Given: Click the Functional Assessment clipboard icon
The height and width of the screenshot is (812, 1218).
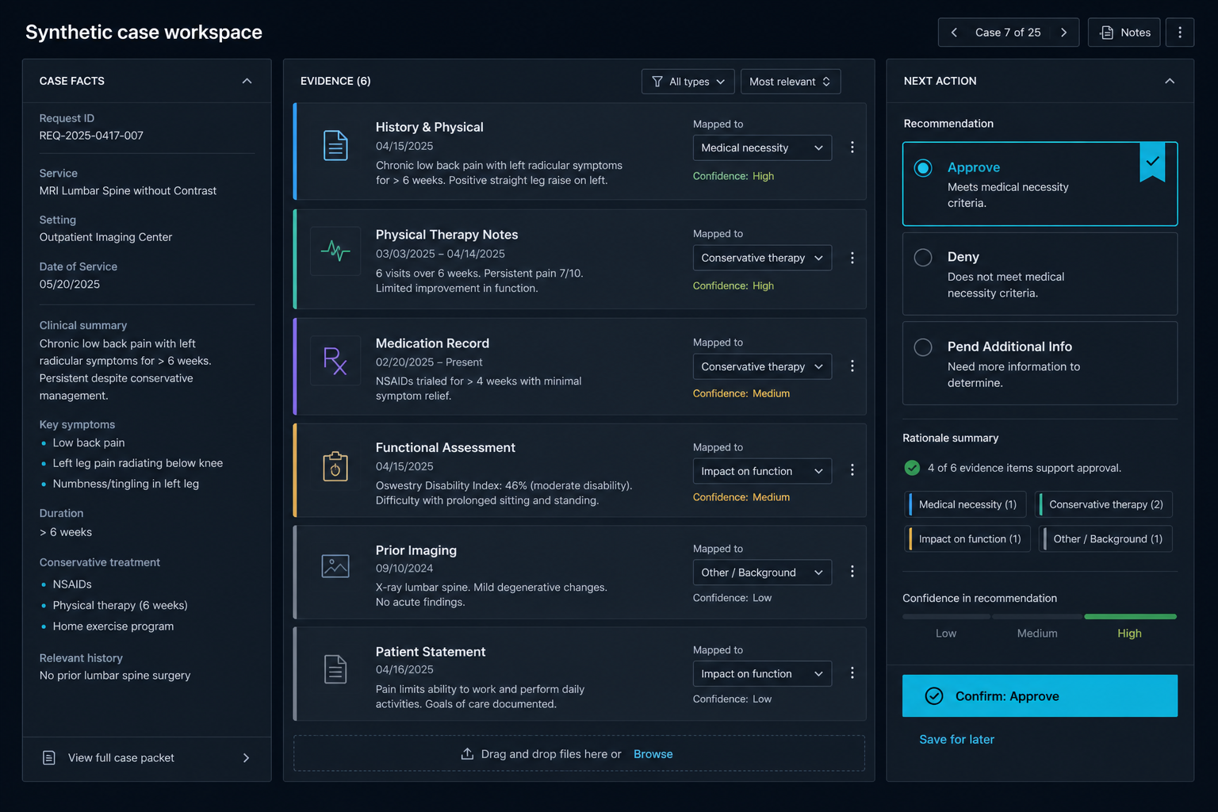Looking at the screenshot, I should point(335,466).
